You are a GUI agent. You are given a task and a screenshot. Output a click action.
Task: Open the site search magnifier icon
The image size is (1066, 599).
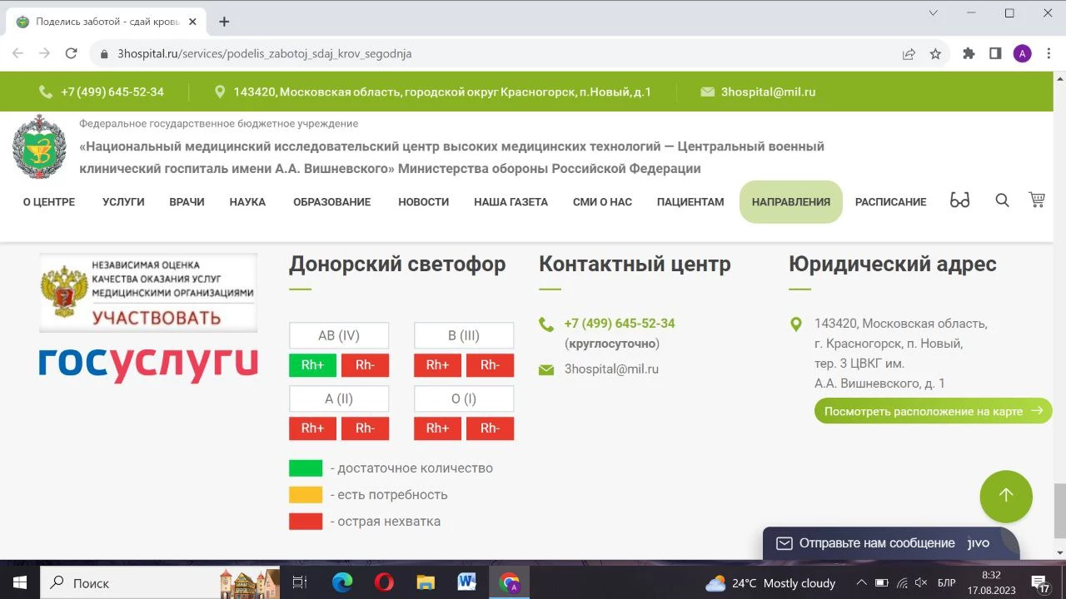tap(1002, 200)
